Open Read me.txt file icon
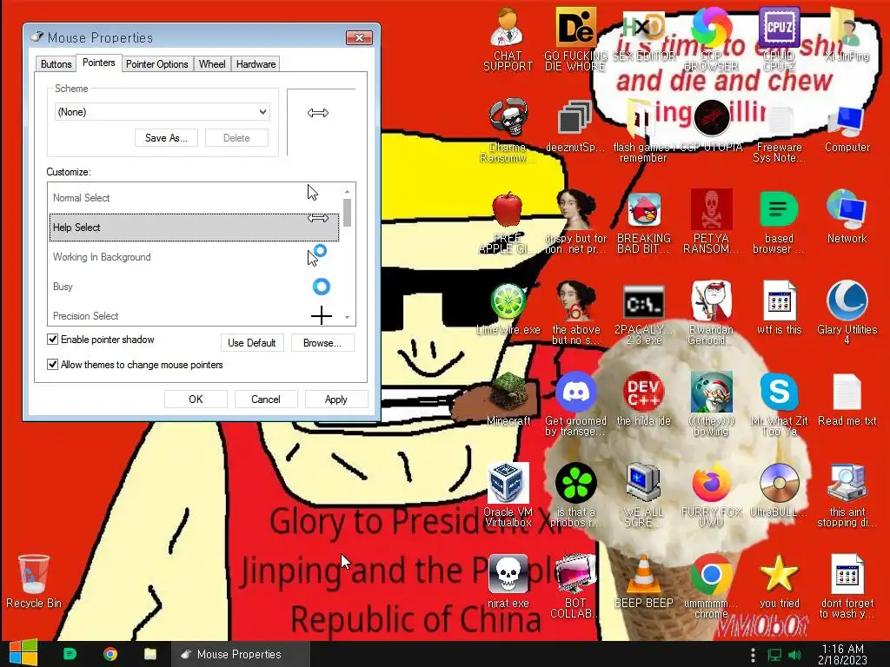The height and width of the screenshot is (667, 890). pos(847,392)
